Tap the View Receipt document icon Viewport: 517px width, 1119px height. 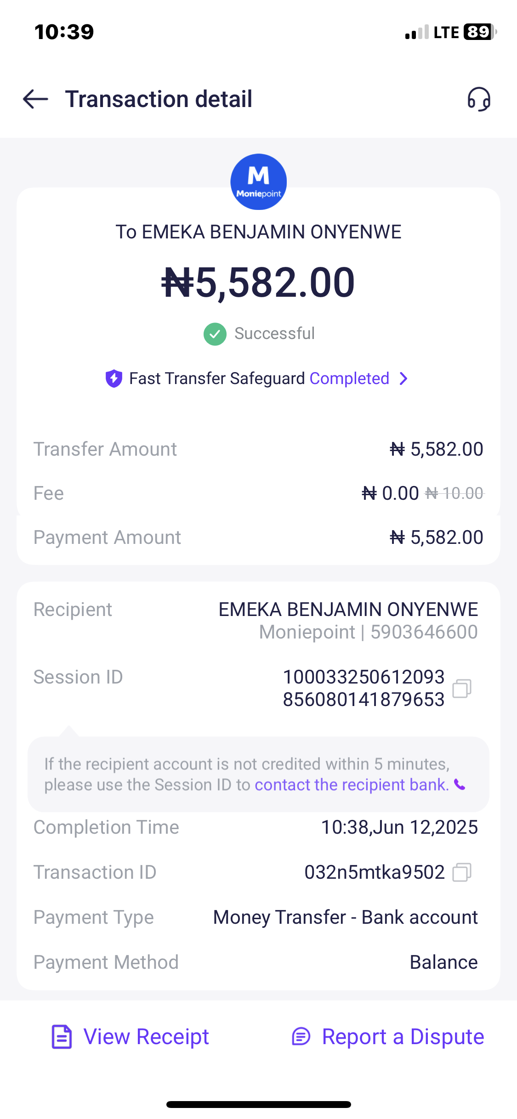point(62,1037)
